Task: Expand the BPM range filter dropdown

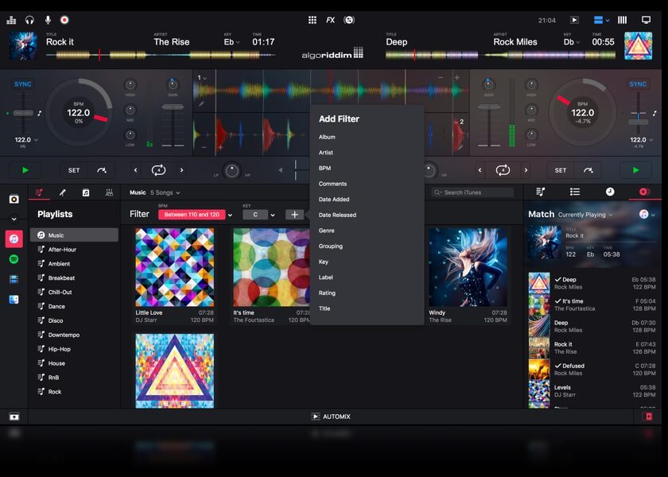Action: point(230,215)
